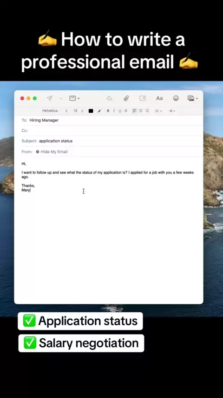Toggle underline formatting
Viewport: 223px width, 398px height.
pos(120,111)
